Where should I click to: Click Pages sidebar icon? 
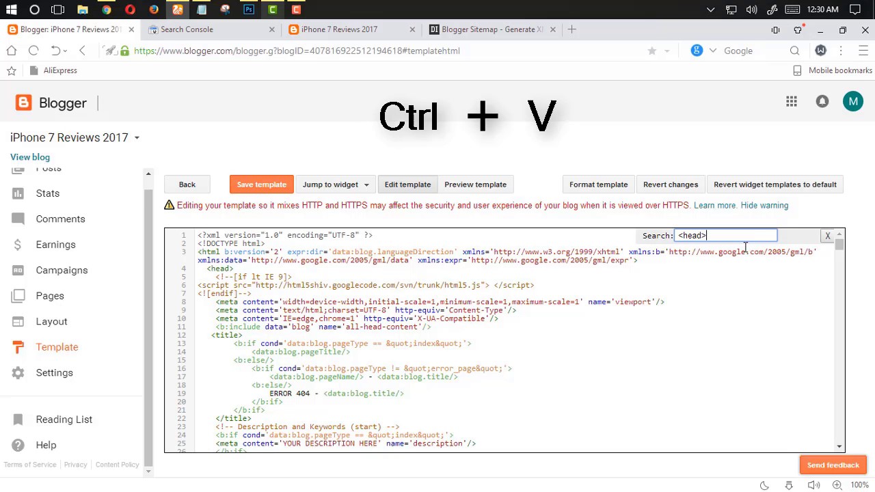click(18, 296)
